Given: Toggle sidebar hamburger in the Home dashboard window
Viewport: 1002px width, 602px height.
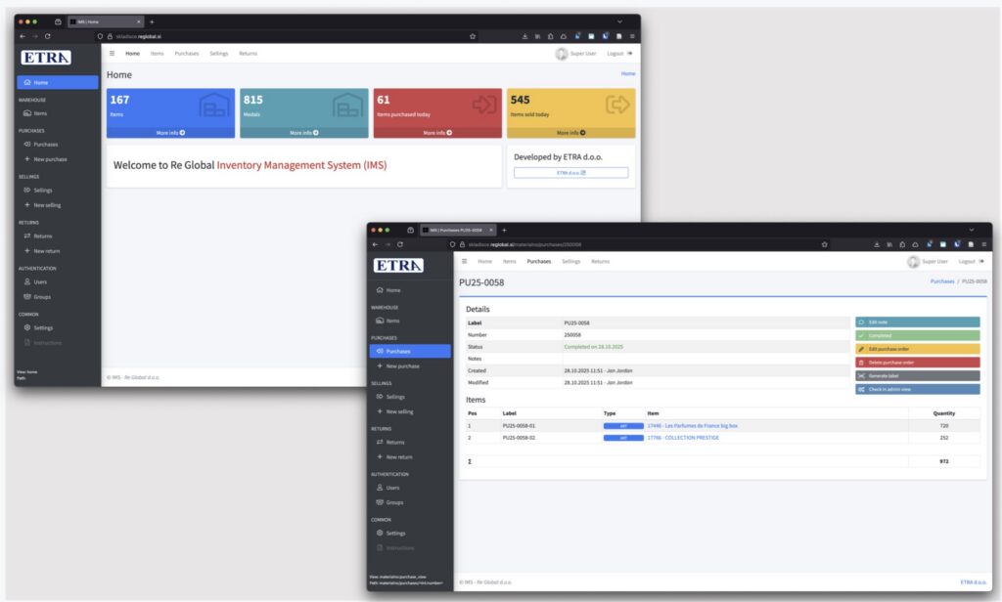Looking at the screenshot, I should pos(112,54).
